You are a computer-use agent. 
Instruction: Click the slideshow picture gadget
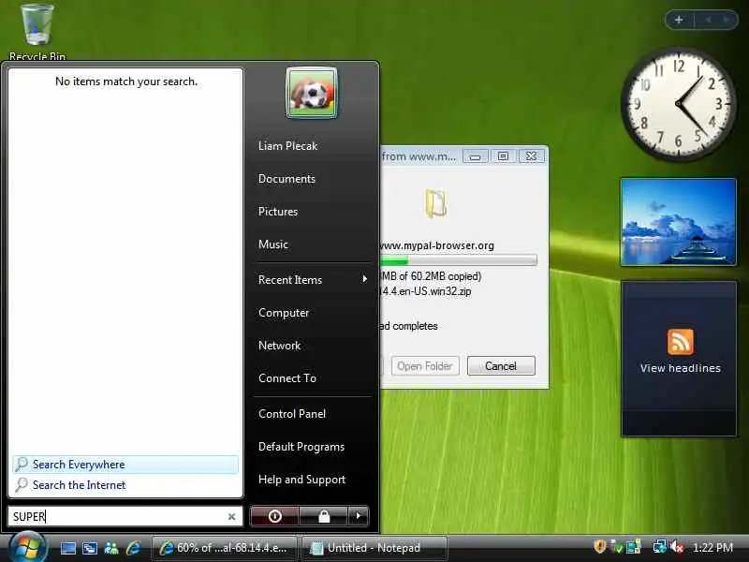678,222
